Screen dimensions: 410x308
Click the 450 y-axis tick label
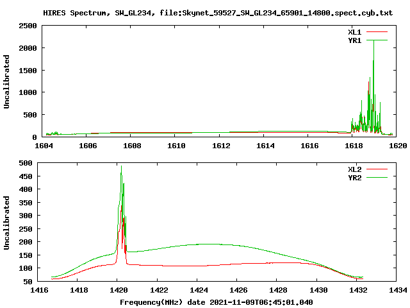click(26, 176)
